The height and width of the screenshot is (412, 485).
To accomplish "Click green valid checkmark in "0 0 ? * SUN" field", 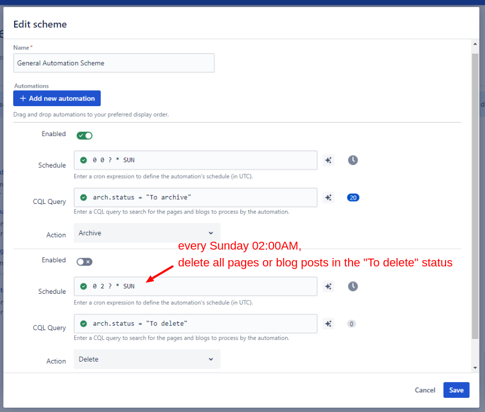I will tap(83, 160).
